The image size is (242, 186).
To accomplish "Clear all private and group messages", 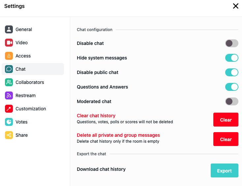I will tap(226, 139).
